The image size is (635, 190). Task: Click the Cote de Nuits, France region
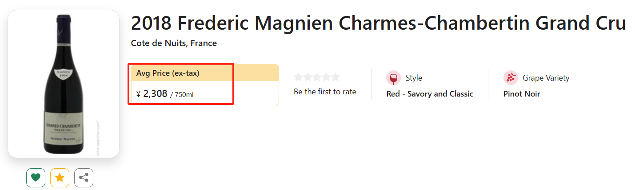pyautogui.click(x=174, y=43)
